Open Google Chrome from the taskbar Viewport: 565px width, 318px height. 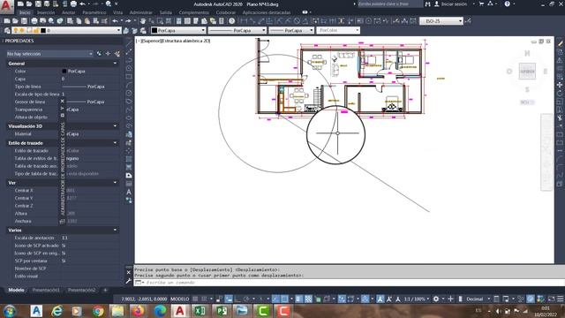click(97, 311)
